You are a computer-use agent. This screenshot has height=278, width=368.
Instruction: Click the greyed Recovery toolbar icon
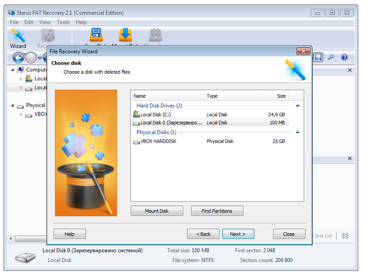(x=47, y=36)
